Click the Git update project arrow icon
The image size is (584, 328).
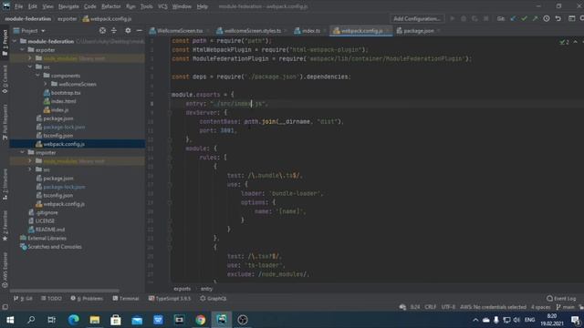point(513,18)
